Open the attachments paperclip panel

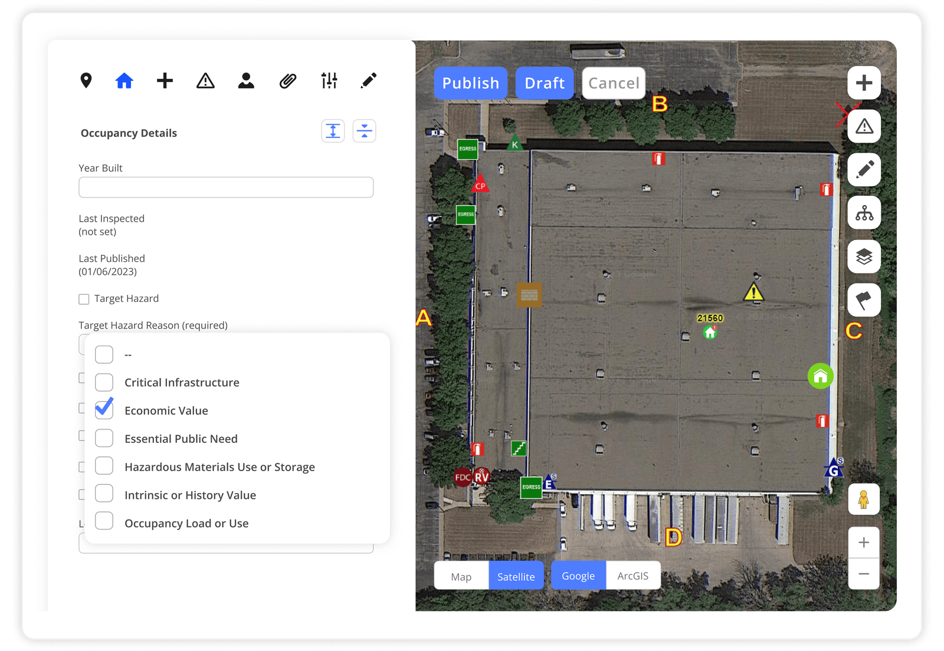click(287, 81)
